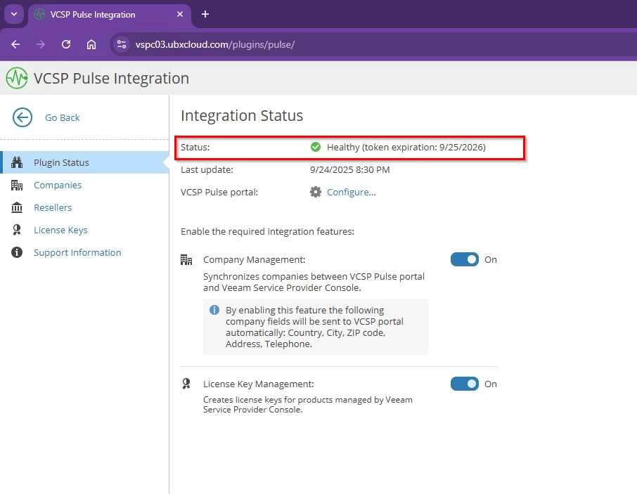Click the License Key Management label
637x494 pixels.
click(258, 384)
